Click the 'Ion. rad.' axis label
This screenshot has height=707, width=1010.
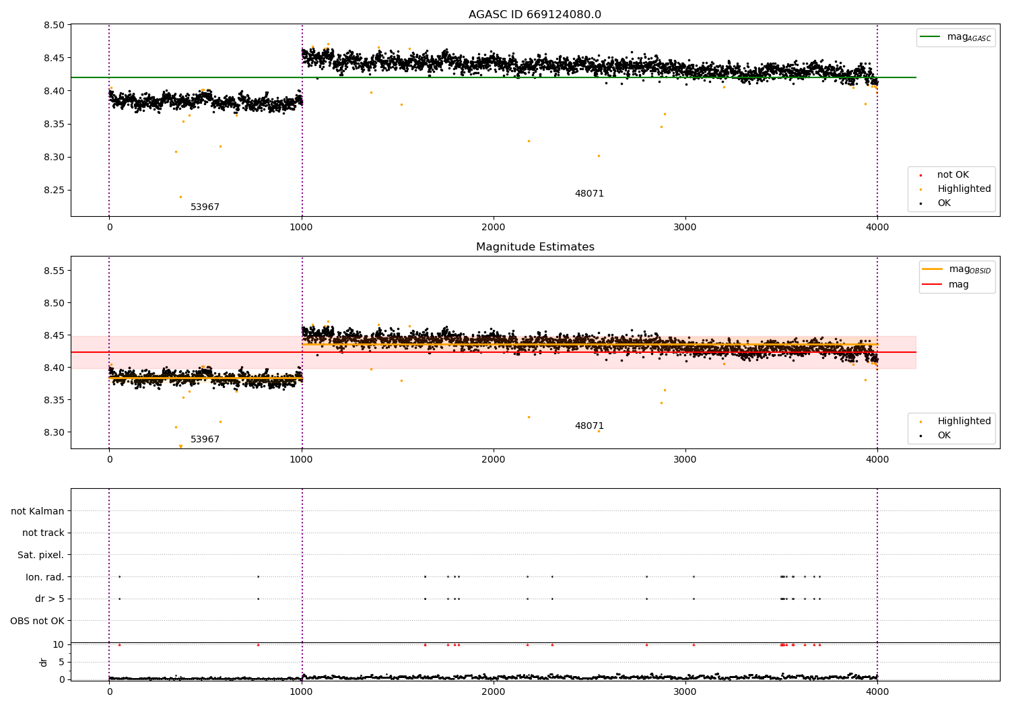[x=45, y=578]
